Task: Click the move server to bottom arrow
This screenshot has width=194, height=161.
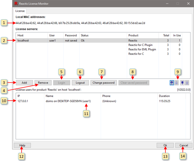Action: click(187, 83)
